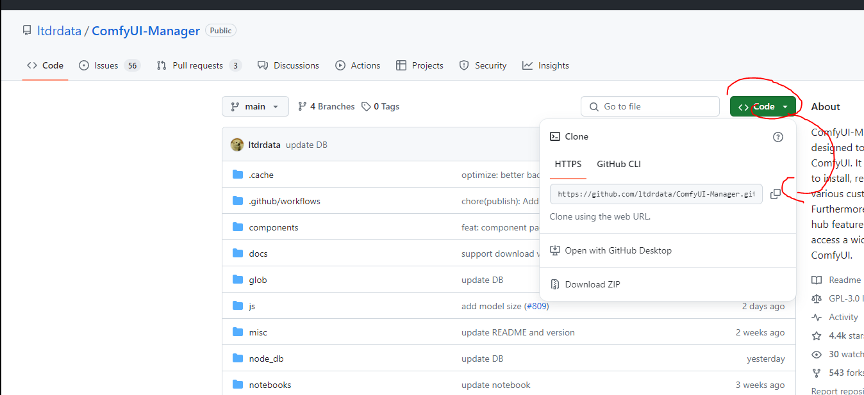Click the Activity link in About
The height and width of the screenshot is (395, 864).
(843, 317)
